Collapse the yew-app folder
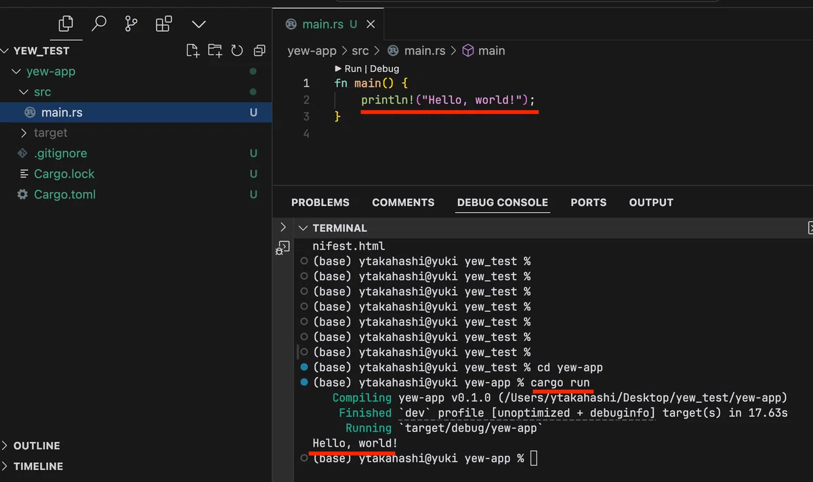813x482 pixels. 51,71
